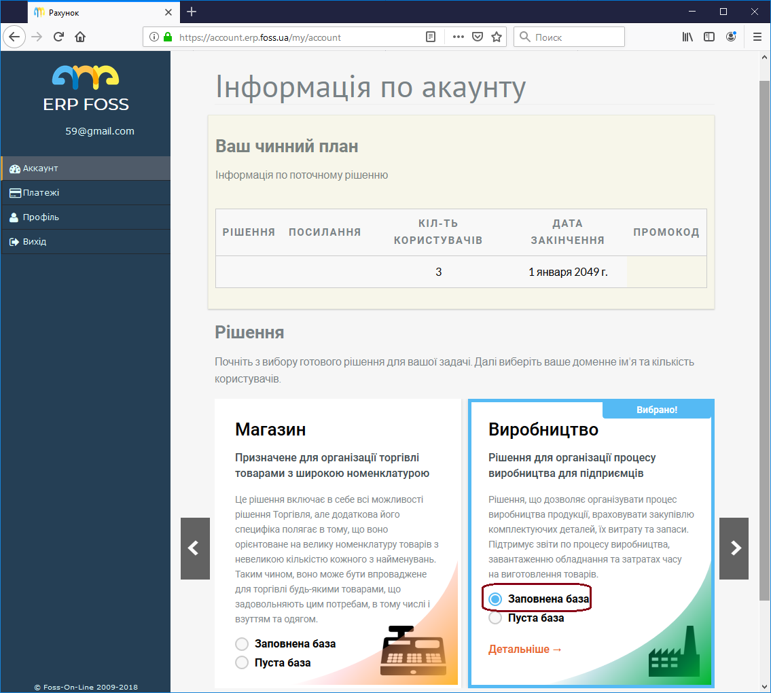The height and width of the screenshot is (693, 771).
Task: Open Firefox account icon
Action: pos(731,37)
